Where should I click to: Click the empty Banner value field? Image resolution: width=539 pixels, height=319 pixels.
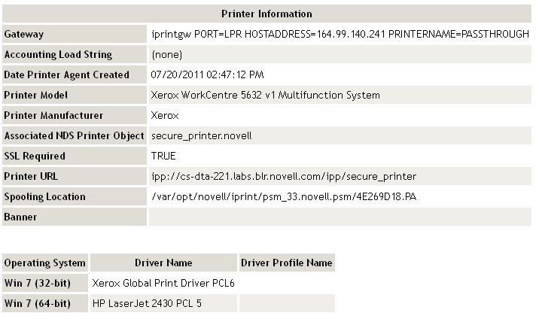click(x=340, y=217)
